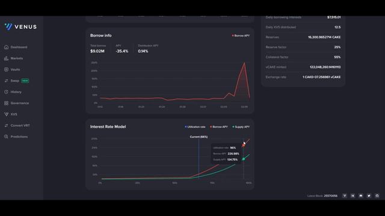
Task: Click the NEW badge beside Swap
Action: pyautogui.click(x=25, y=80)
